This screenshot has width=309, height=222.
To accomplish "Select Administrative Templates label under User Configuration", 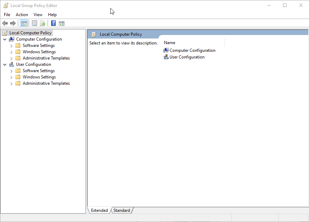I will [x=46, y=83].
